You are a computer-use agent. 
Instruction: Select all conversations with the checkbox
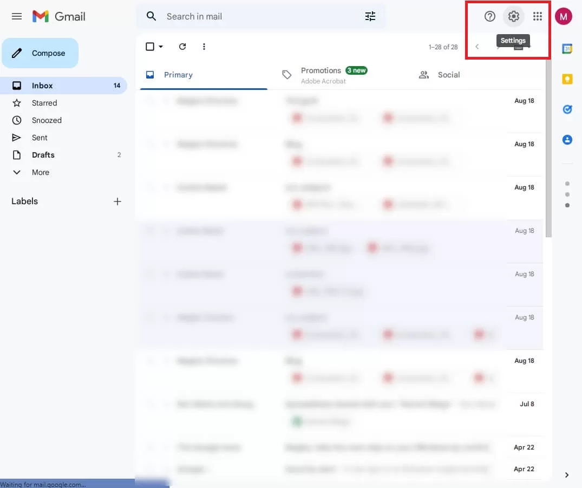pyautogui.click(x=149, y=47)
